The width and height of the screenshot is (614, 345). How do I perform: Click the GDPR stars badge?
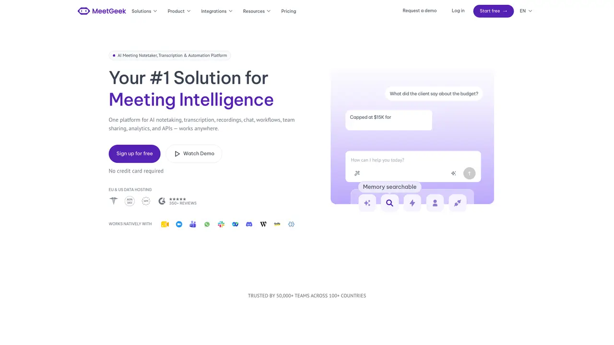146,201
